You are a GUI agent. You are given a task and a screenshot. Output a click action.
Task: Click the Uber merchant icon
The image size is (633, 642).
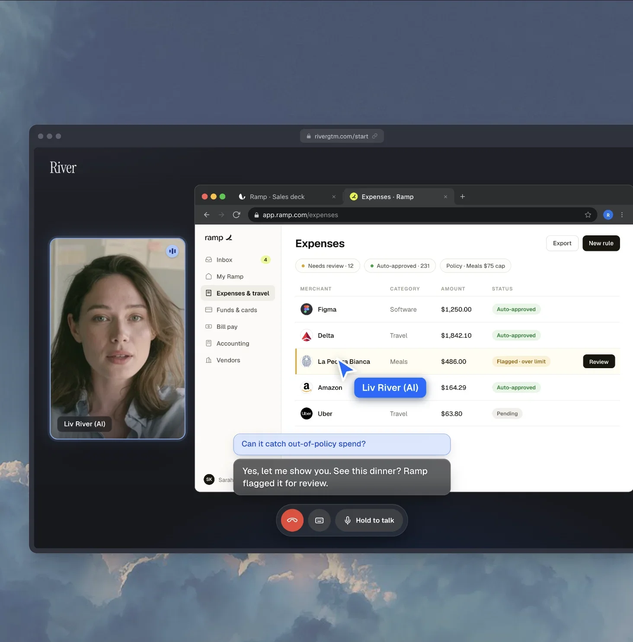307,414
